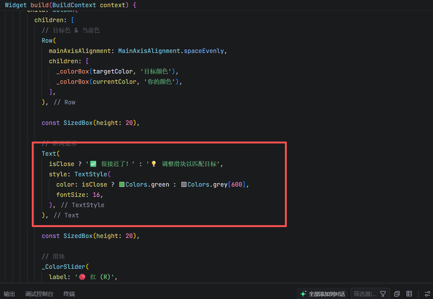Click 'isClose' in the ternary string line
The image size is (433, 299).
62,164
